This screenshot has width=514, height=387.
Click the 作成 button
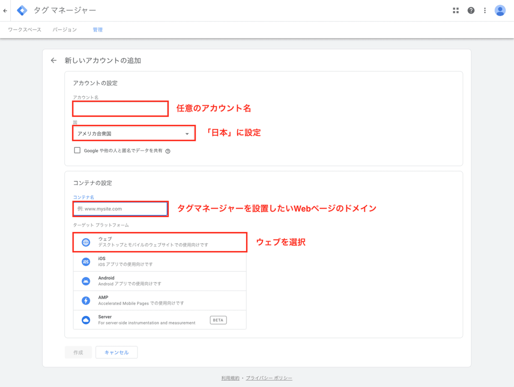[78, 352]
